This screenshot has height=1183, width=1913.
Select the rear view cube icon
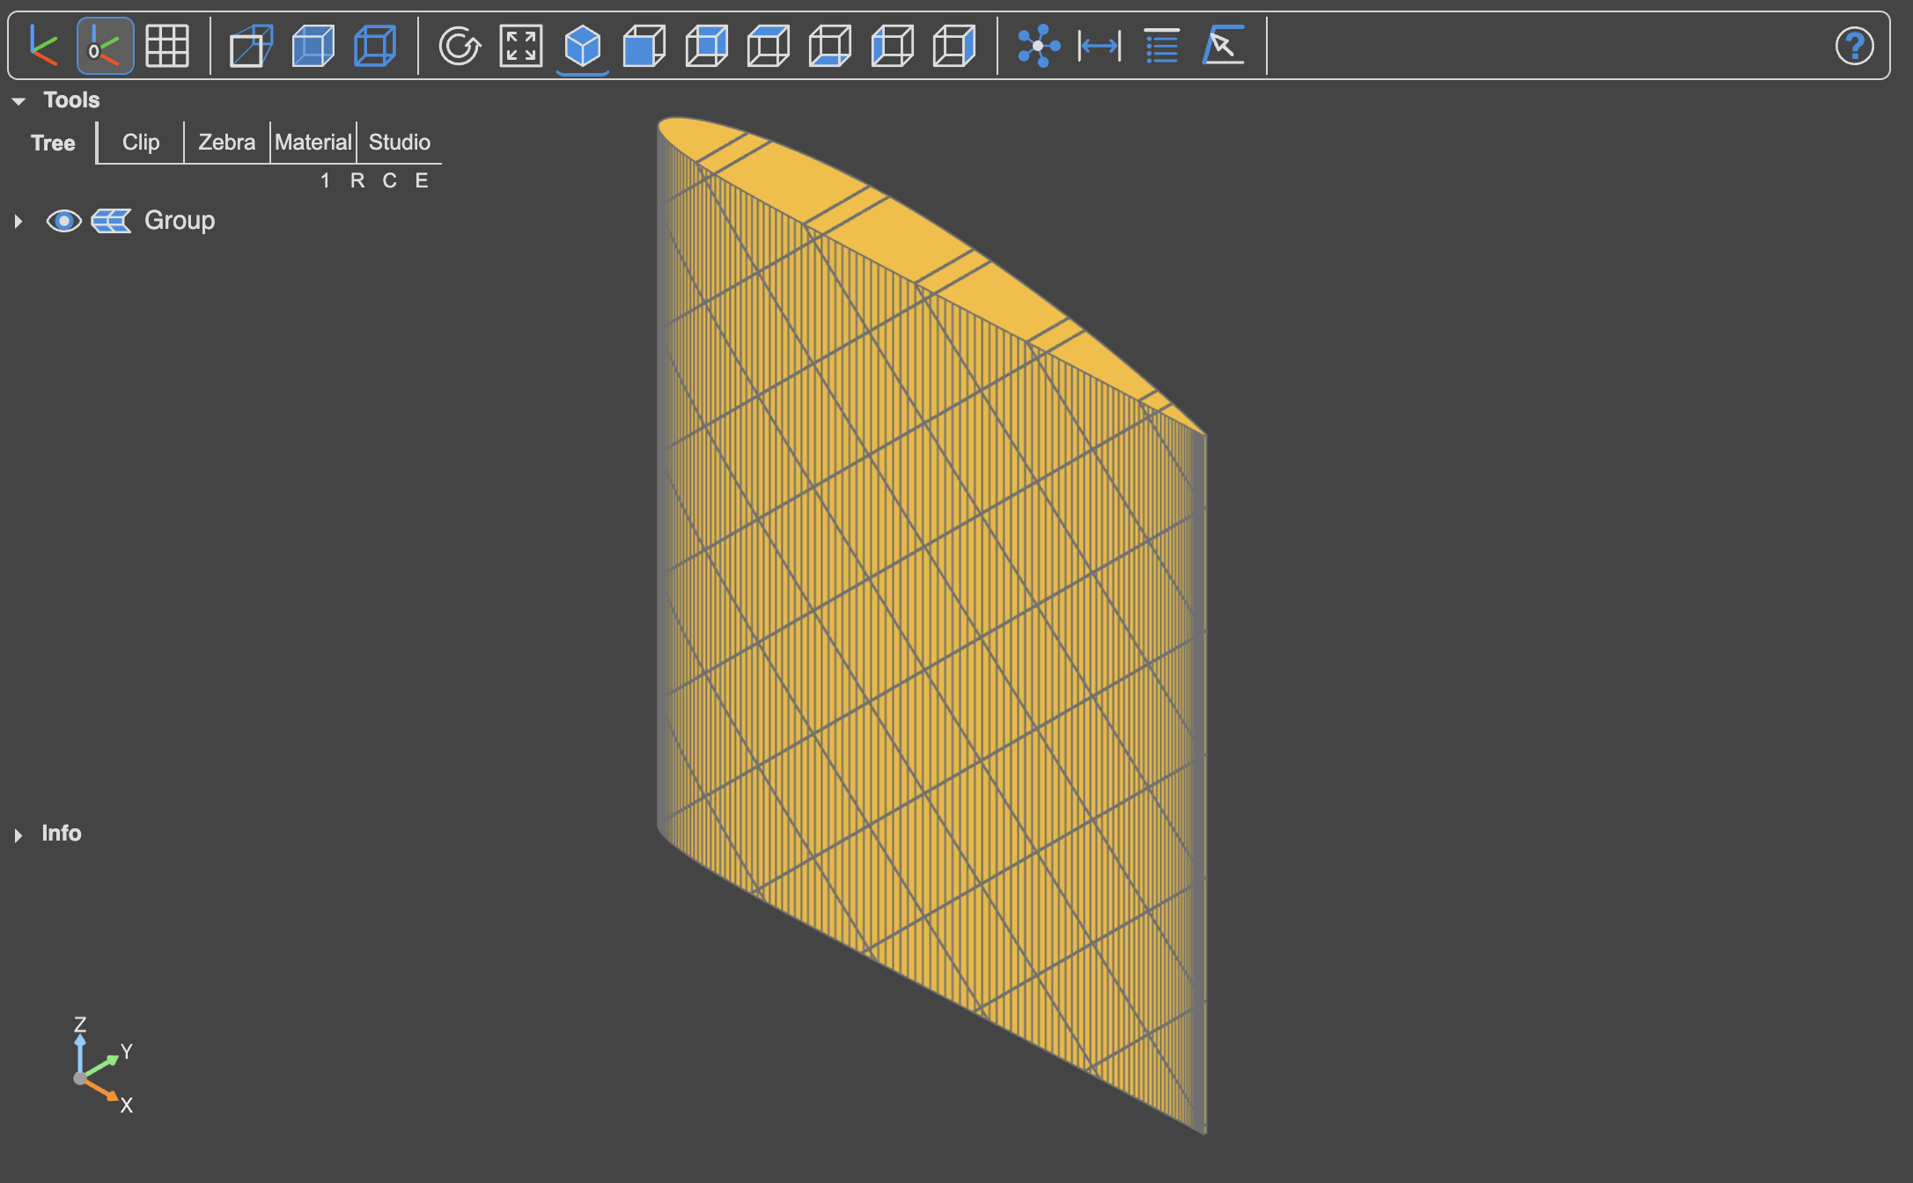click(x=706, y=46)
